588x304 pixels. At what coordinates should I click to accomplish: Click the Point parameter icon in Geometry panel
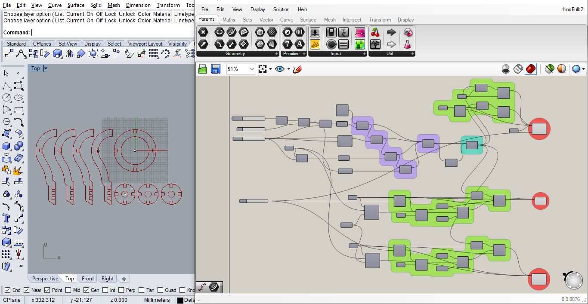click(203, 32)
